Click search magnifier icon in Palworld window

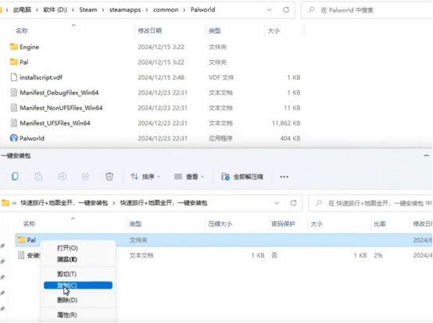point(312,10)
